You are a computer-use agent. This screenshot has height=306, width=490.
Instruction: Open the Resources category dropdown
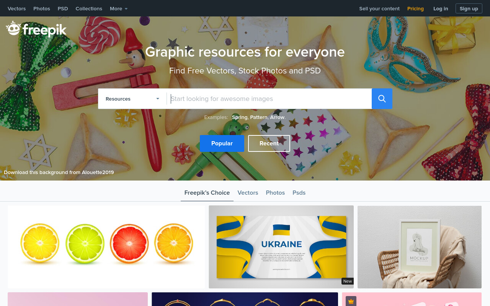[x=132, y=99]
